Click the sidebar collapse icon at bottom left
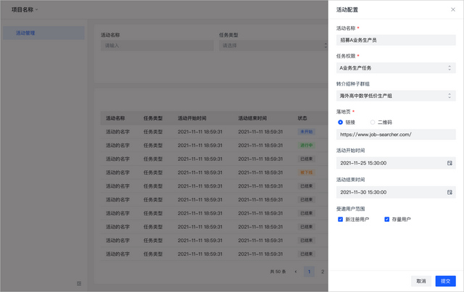The height and width of the screenshot is (292, 464). (x=79, y=283)
